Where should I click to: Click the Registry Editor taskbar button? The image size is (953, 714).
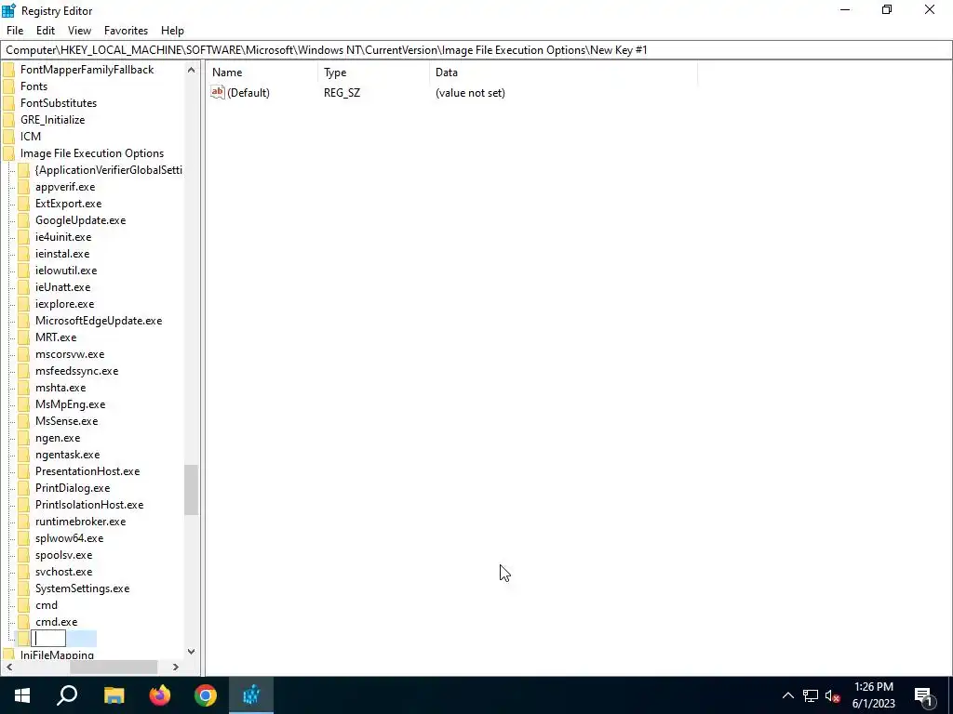(x=251, y=695)
